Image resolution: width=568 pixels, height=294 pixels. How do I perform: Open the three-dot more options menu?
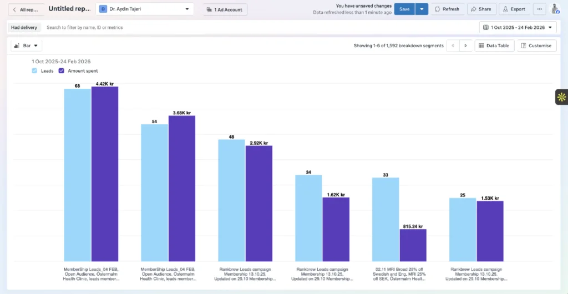[x=539, y=9]
